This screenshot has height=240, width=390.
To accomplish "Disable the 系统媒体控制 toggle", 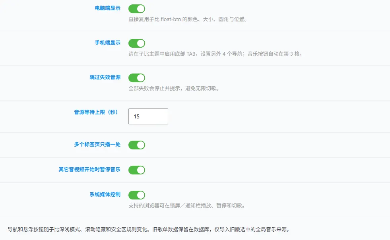I will click(x=136, y=195).
